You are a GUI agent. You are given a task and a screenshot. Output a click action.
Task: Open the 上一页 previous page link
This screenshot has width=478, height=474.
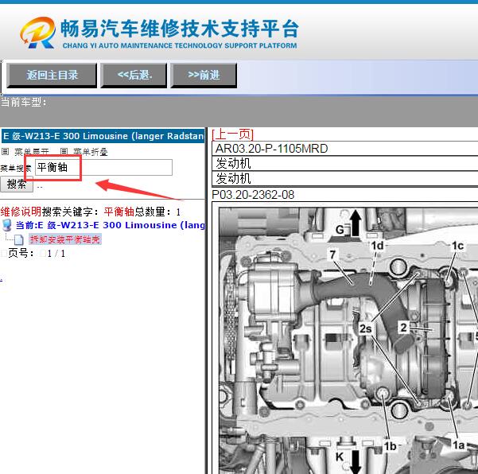(x=232, y=134)
